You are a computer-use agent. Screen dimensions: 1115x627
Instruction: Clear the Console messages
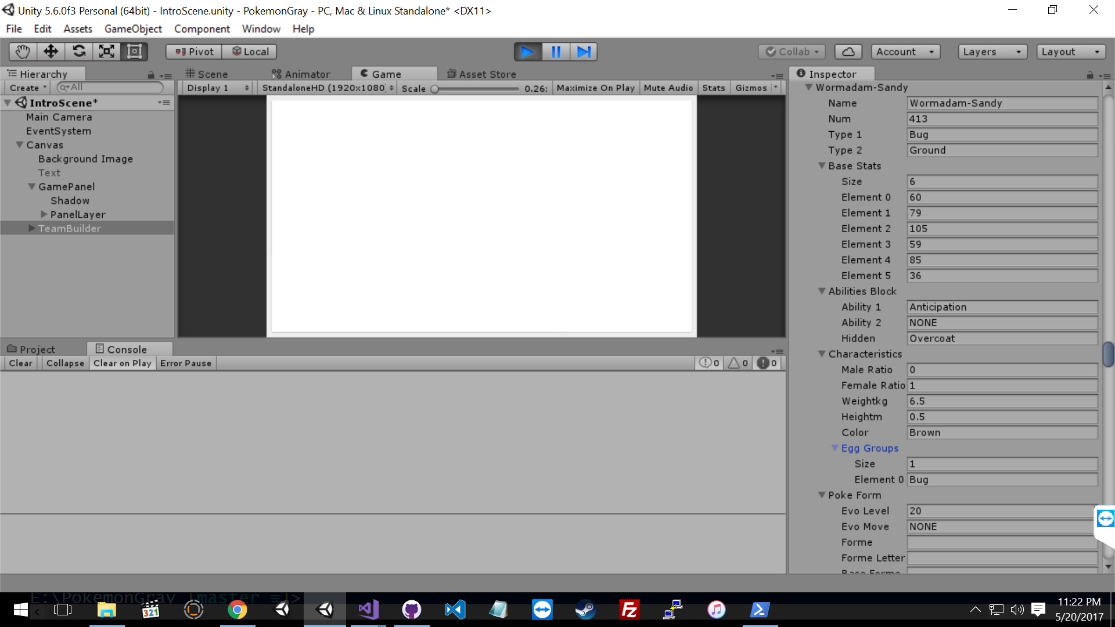[x=20, y=363]
